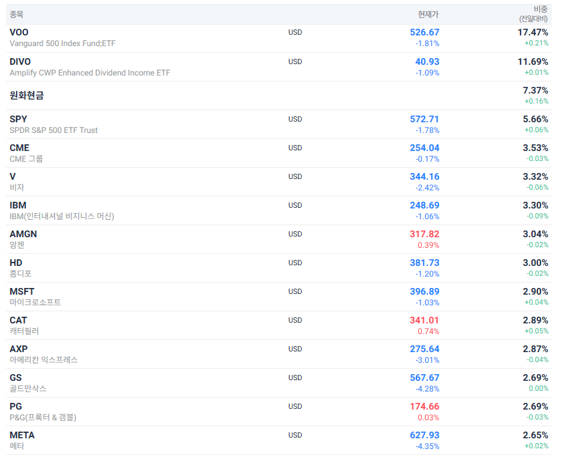Select Amplify CWP Enhanced Dividend Income ETF
The width and height of the screenshot is (566, 455).
pos(90,73)
